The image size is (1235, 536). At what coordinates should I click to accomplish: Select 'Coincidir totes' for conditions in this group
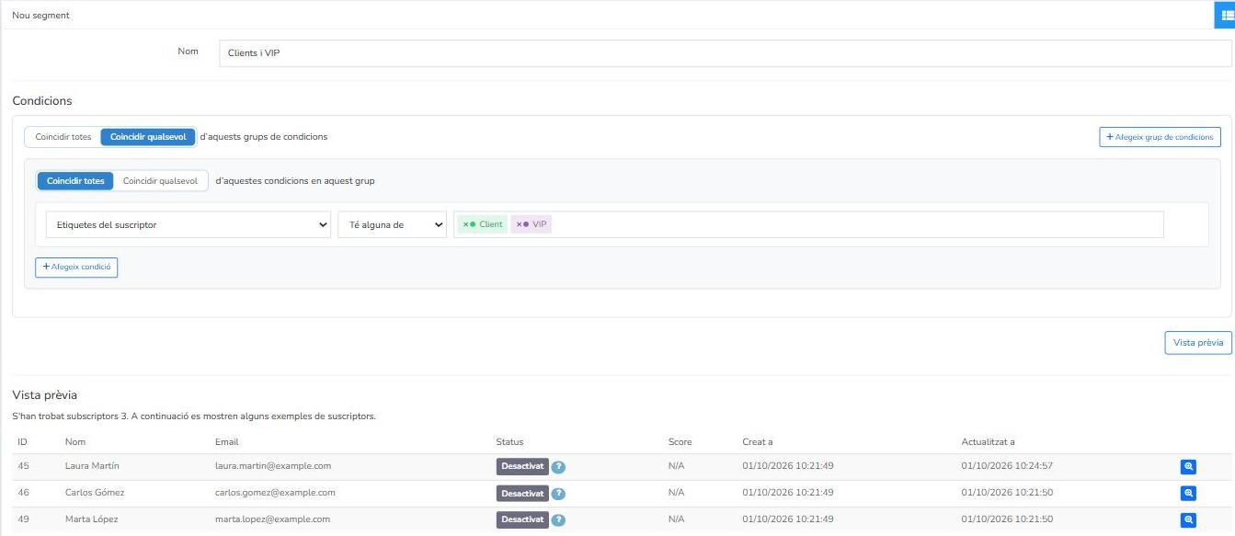pos(75,181)
